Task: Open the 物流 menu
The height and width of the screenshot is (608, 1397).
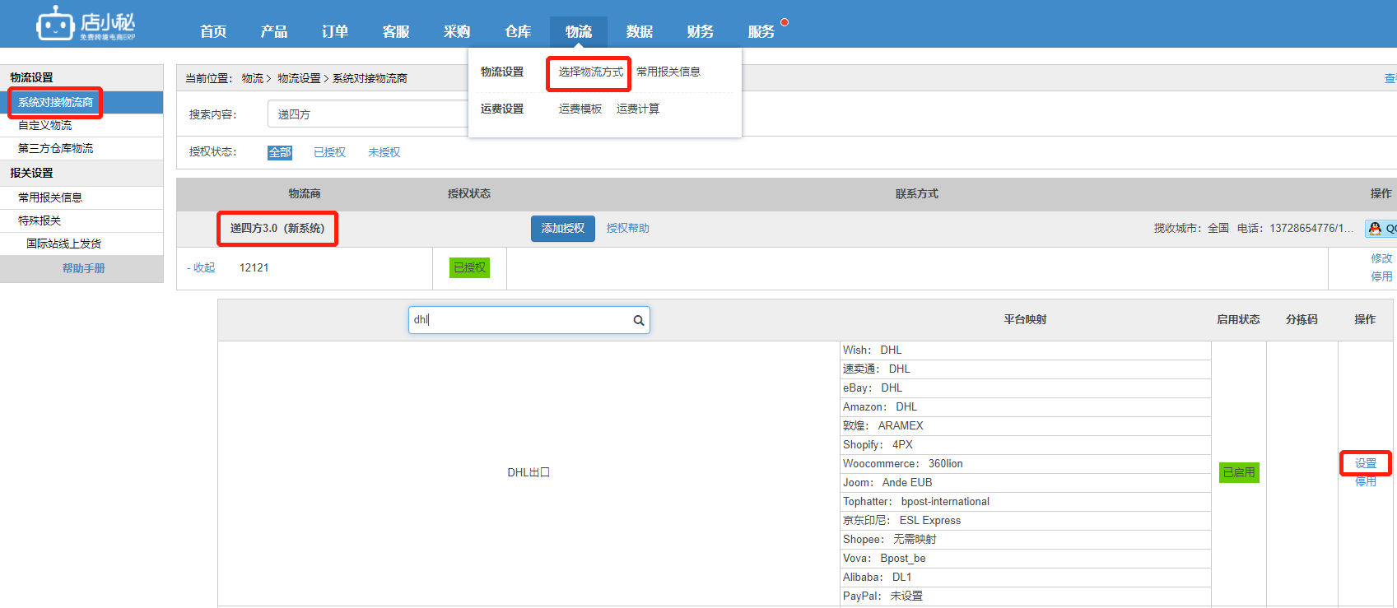Action: (x=579, y=31)
